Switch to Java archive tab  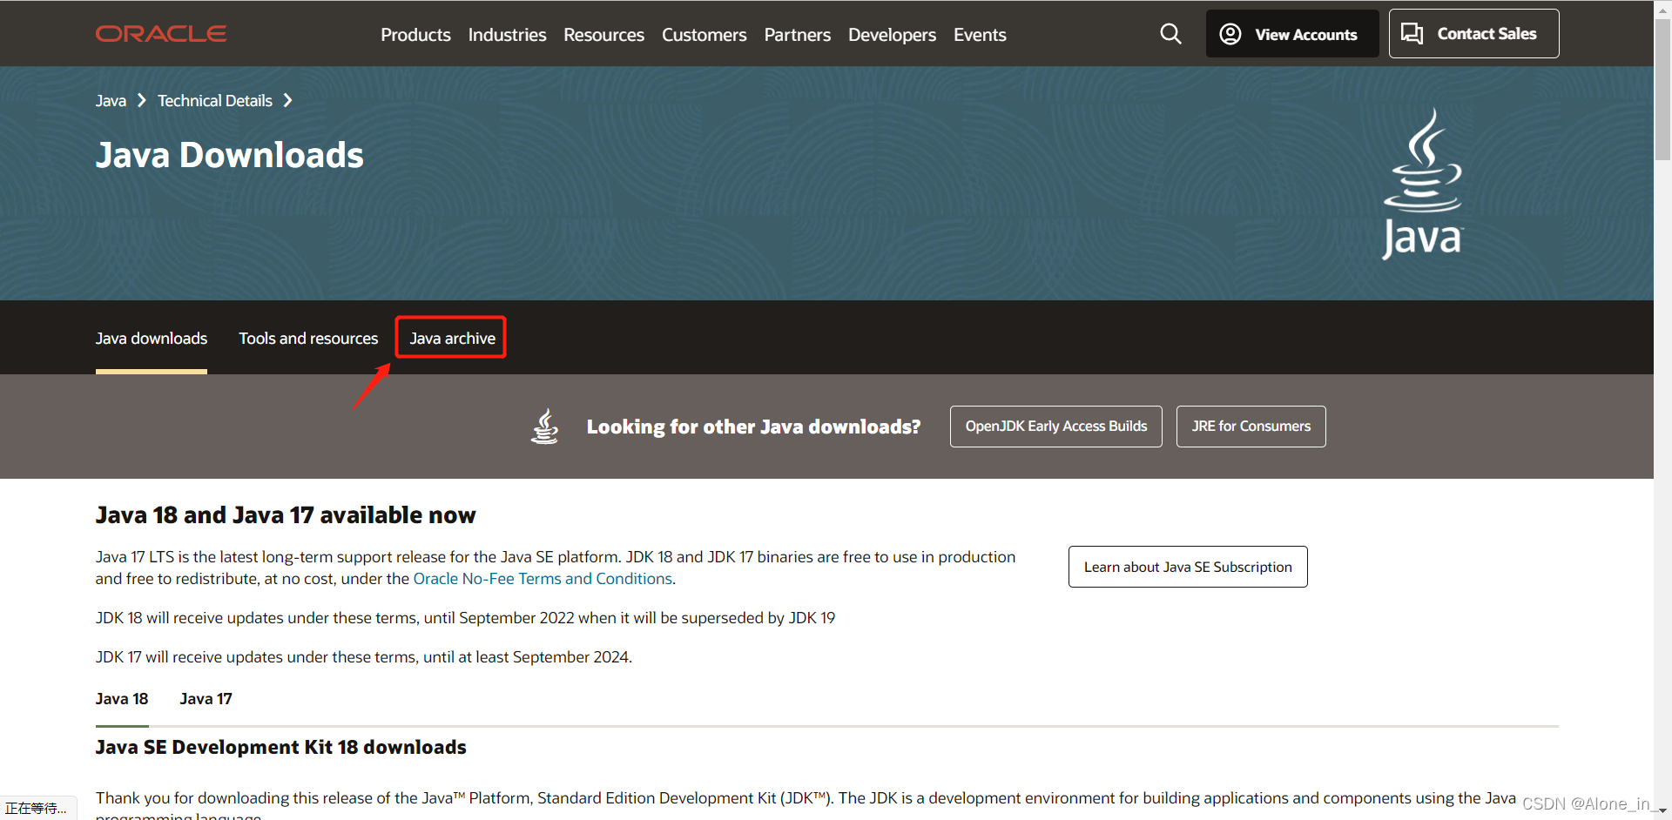coord(452,339)
